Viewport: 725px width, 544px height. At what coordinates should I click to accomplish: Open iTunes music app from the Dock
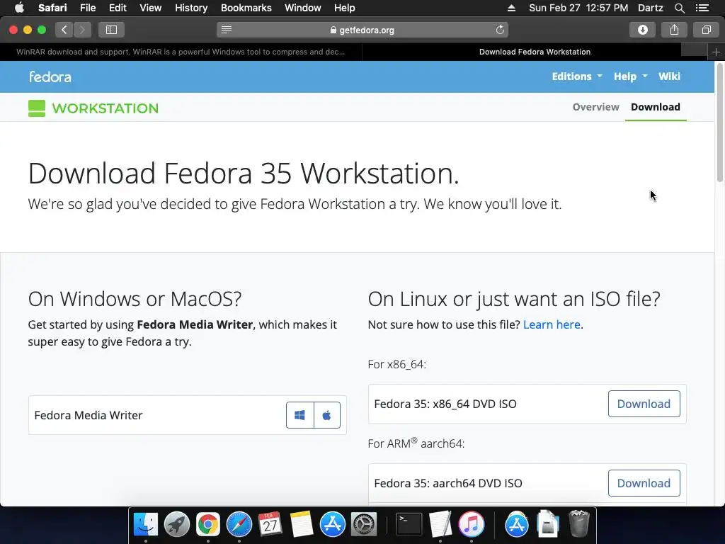pos(471,525)
